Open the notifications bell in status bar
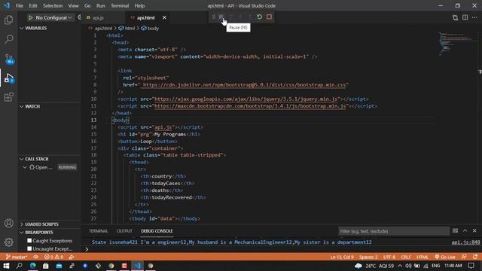 coord(475,257)
